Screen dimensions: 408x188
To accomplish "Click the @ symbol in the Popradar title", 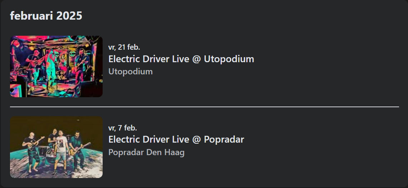I will 196,140.
